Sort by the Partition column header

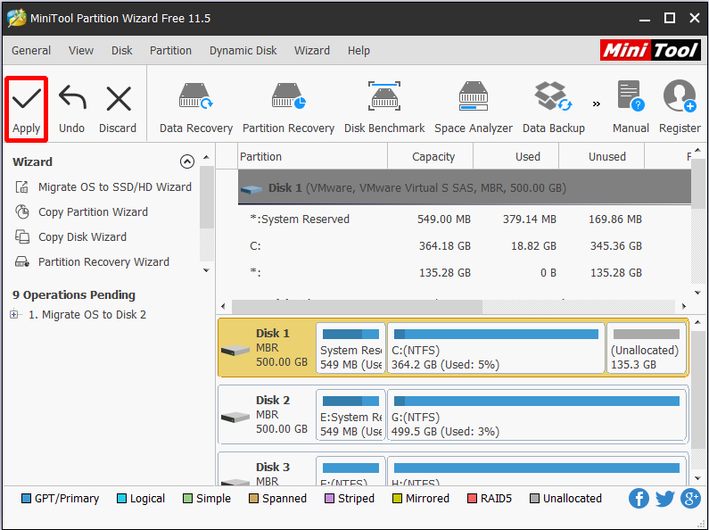pos(312,156)
